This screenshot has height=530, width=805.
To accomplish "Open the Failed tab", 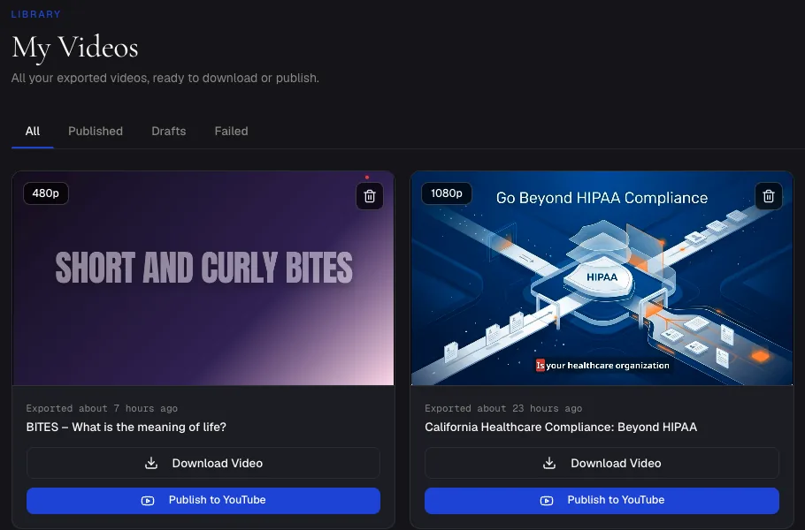I will [231, 132].
